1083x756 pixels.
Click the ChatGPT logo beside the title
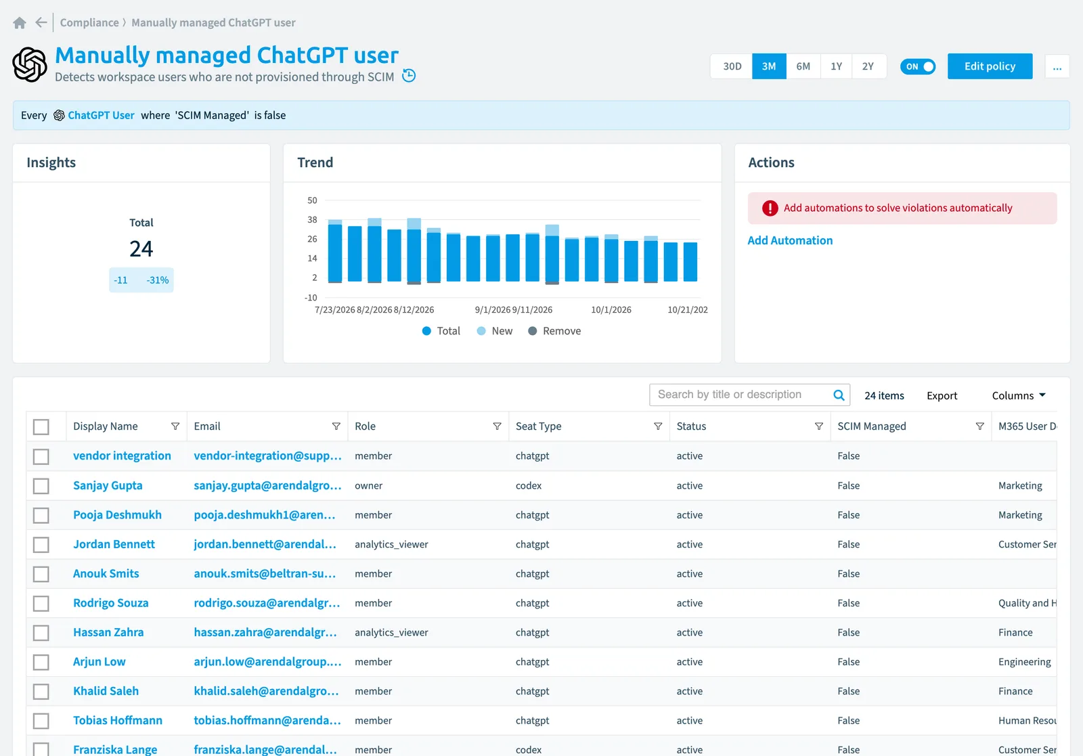click(x=30, y=64)
